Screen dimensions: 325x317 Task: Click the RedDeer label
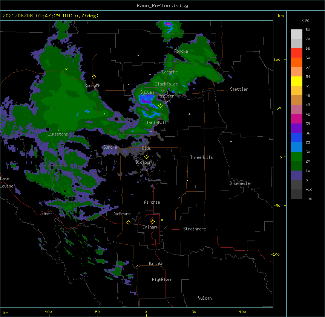(166, 96)
